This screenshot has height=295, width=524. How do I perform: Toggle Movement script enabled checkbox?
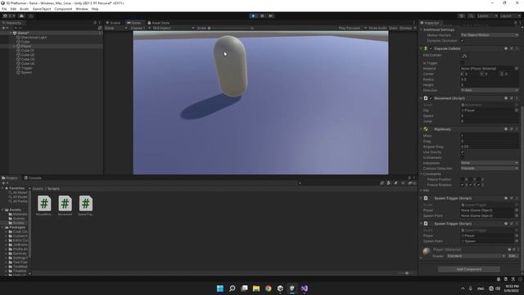431,98
